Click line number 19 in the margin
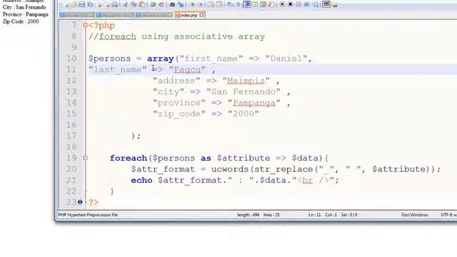This screenshot has height=257, width=457. coord(71,158)
